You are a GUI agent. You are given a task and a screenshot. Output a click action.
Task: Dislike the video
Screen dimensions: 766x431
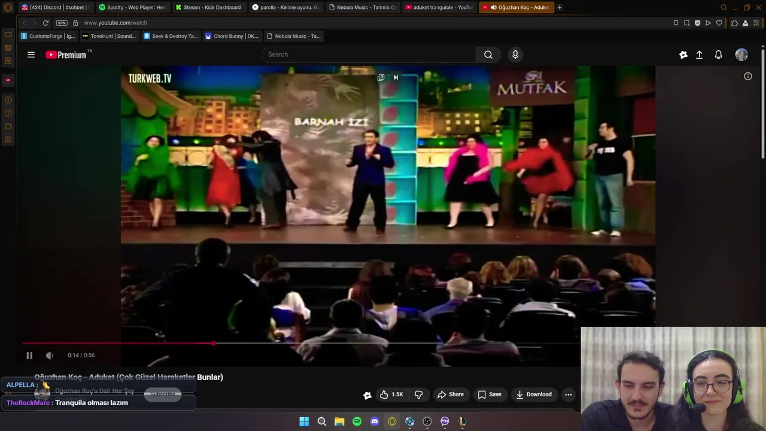click(419, 394)
